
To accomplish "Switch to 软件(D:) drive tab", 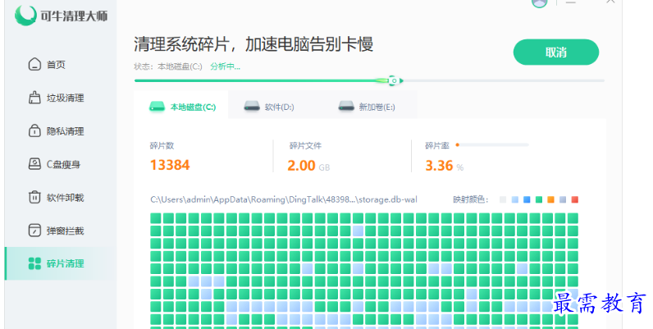I will point(269,107).
